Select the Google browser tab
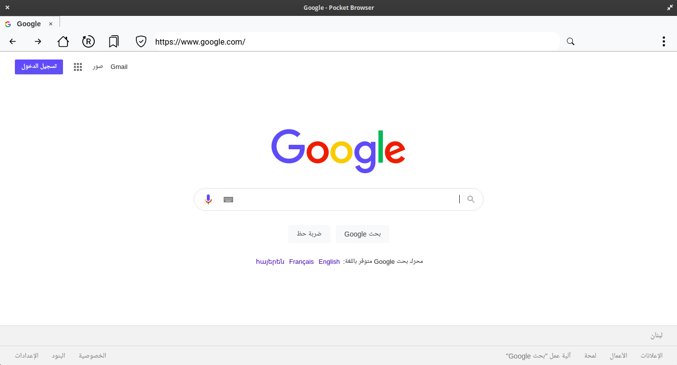Screen dimensions: 677x365 [x=30, y=24]
